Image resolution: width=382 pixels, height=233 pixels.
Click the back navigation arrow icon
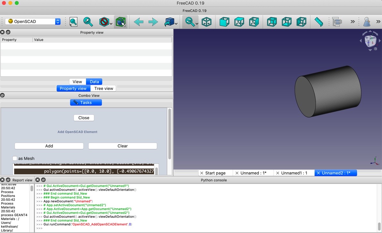[x=139, y=22]
